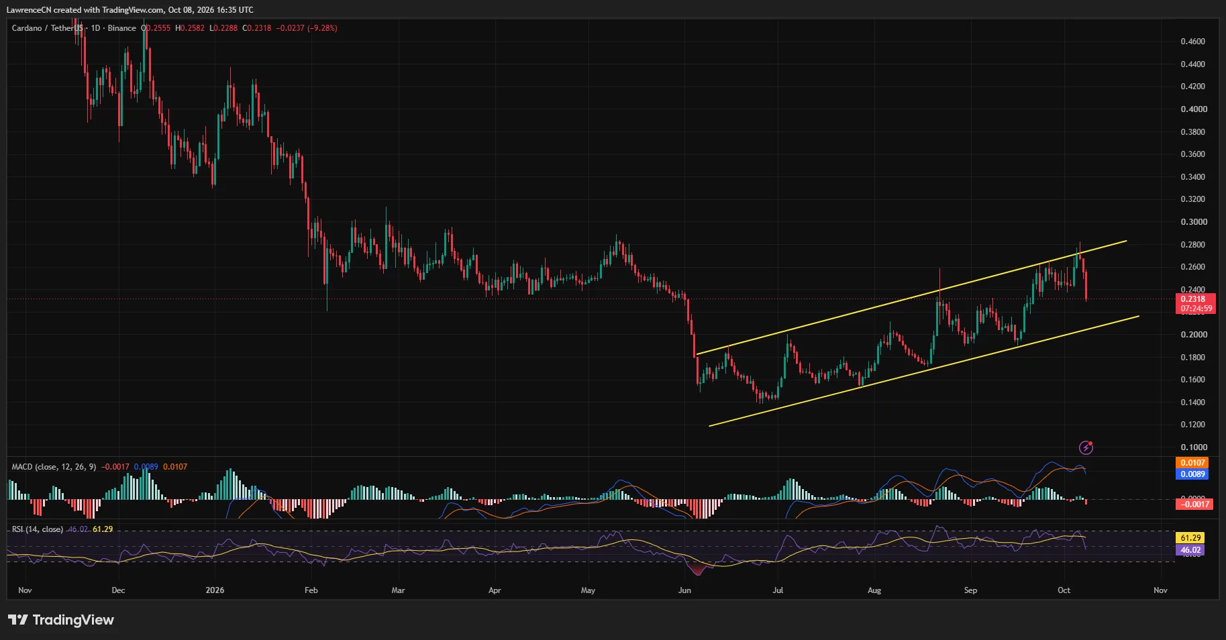1226x640 pixels.
Task: Click the 0.2800 price axis label
Action: (1193, 245)
